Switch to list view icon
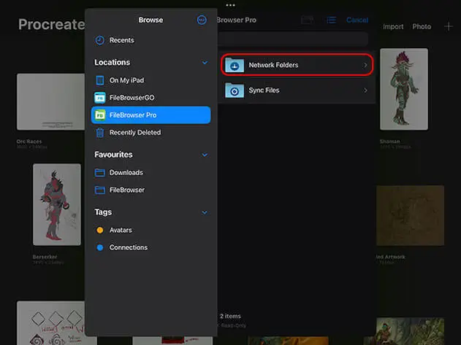Viewport: 461px width, 345px height. click(x=331, y=20)
